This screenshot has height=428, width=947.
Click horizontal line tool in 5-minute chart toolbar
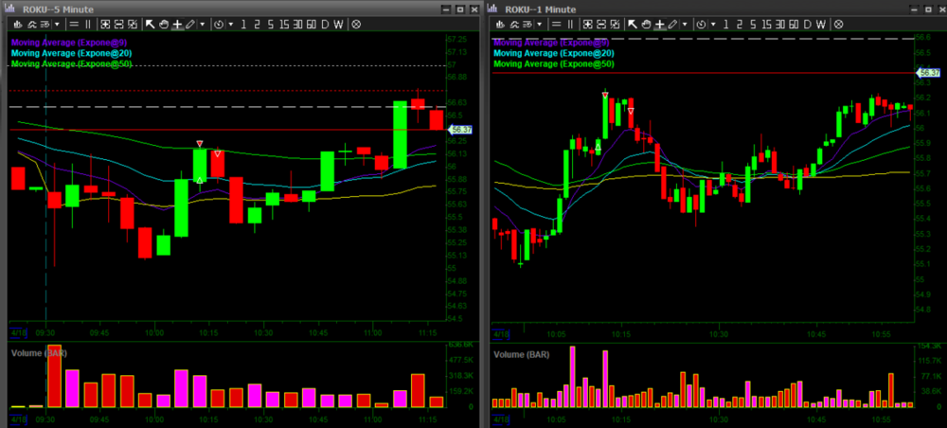[73, 24]
